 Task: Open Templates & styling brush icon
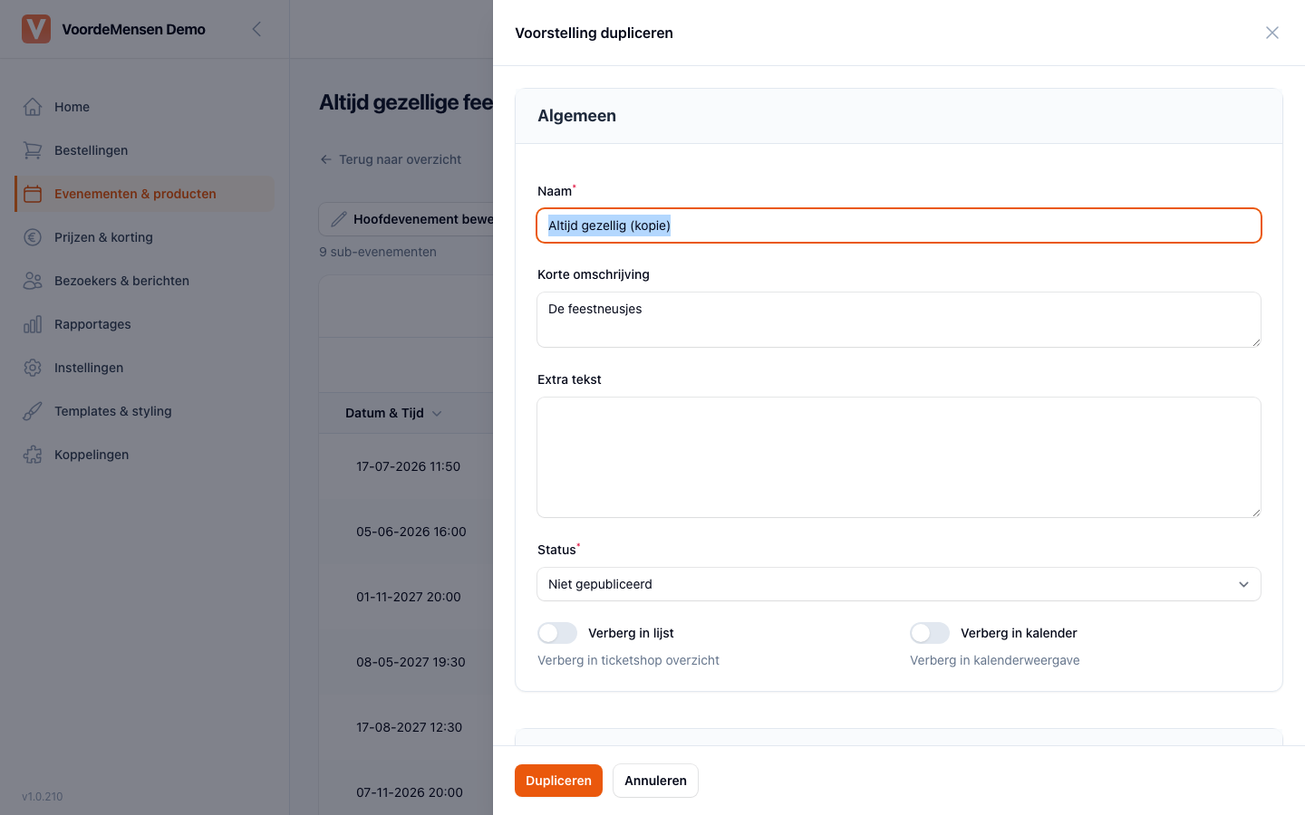(x=33, y=411)
